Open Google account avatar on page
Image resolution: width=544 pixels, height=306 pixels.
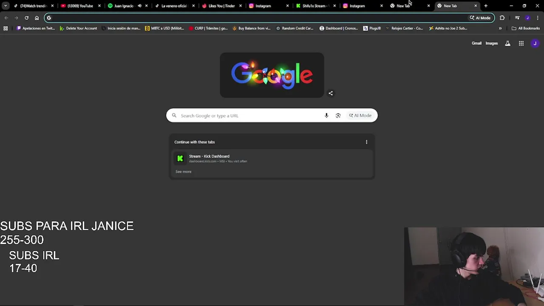point(535,43)
